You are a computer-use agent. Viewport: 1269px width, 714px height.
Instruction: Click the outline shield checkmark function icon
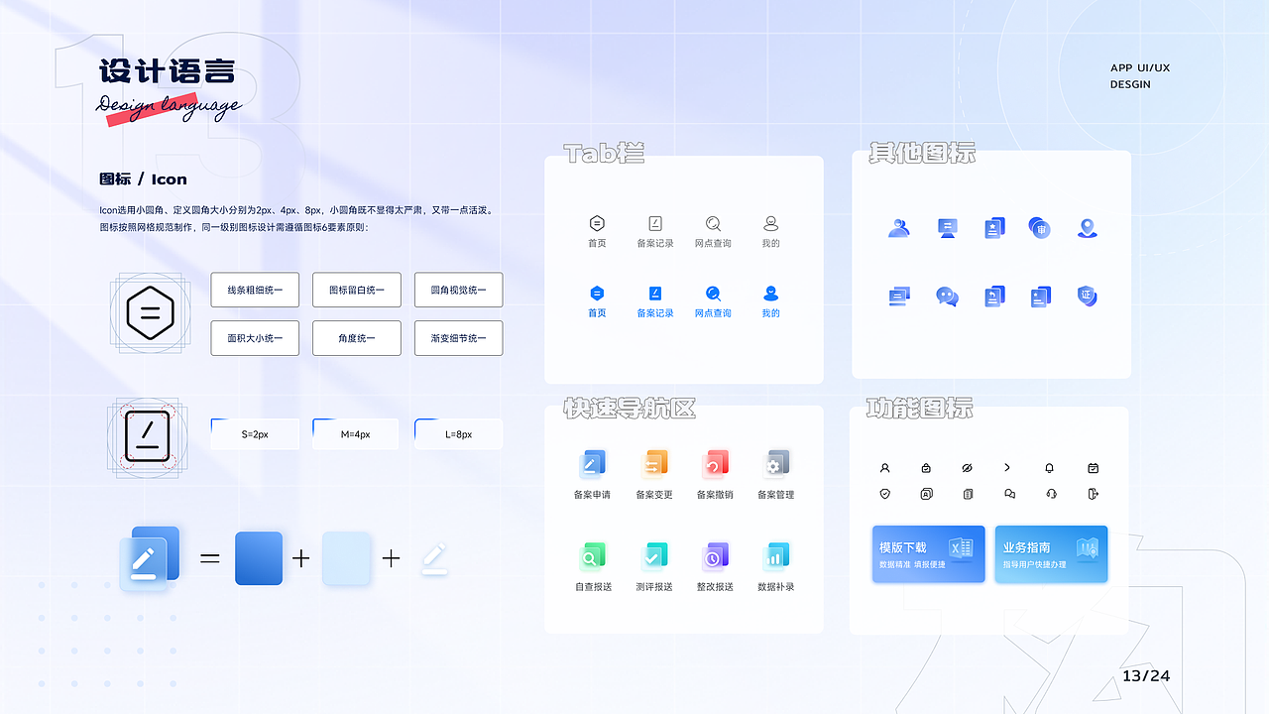click(885, 494)
